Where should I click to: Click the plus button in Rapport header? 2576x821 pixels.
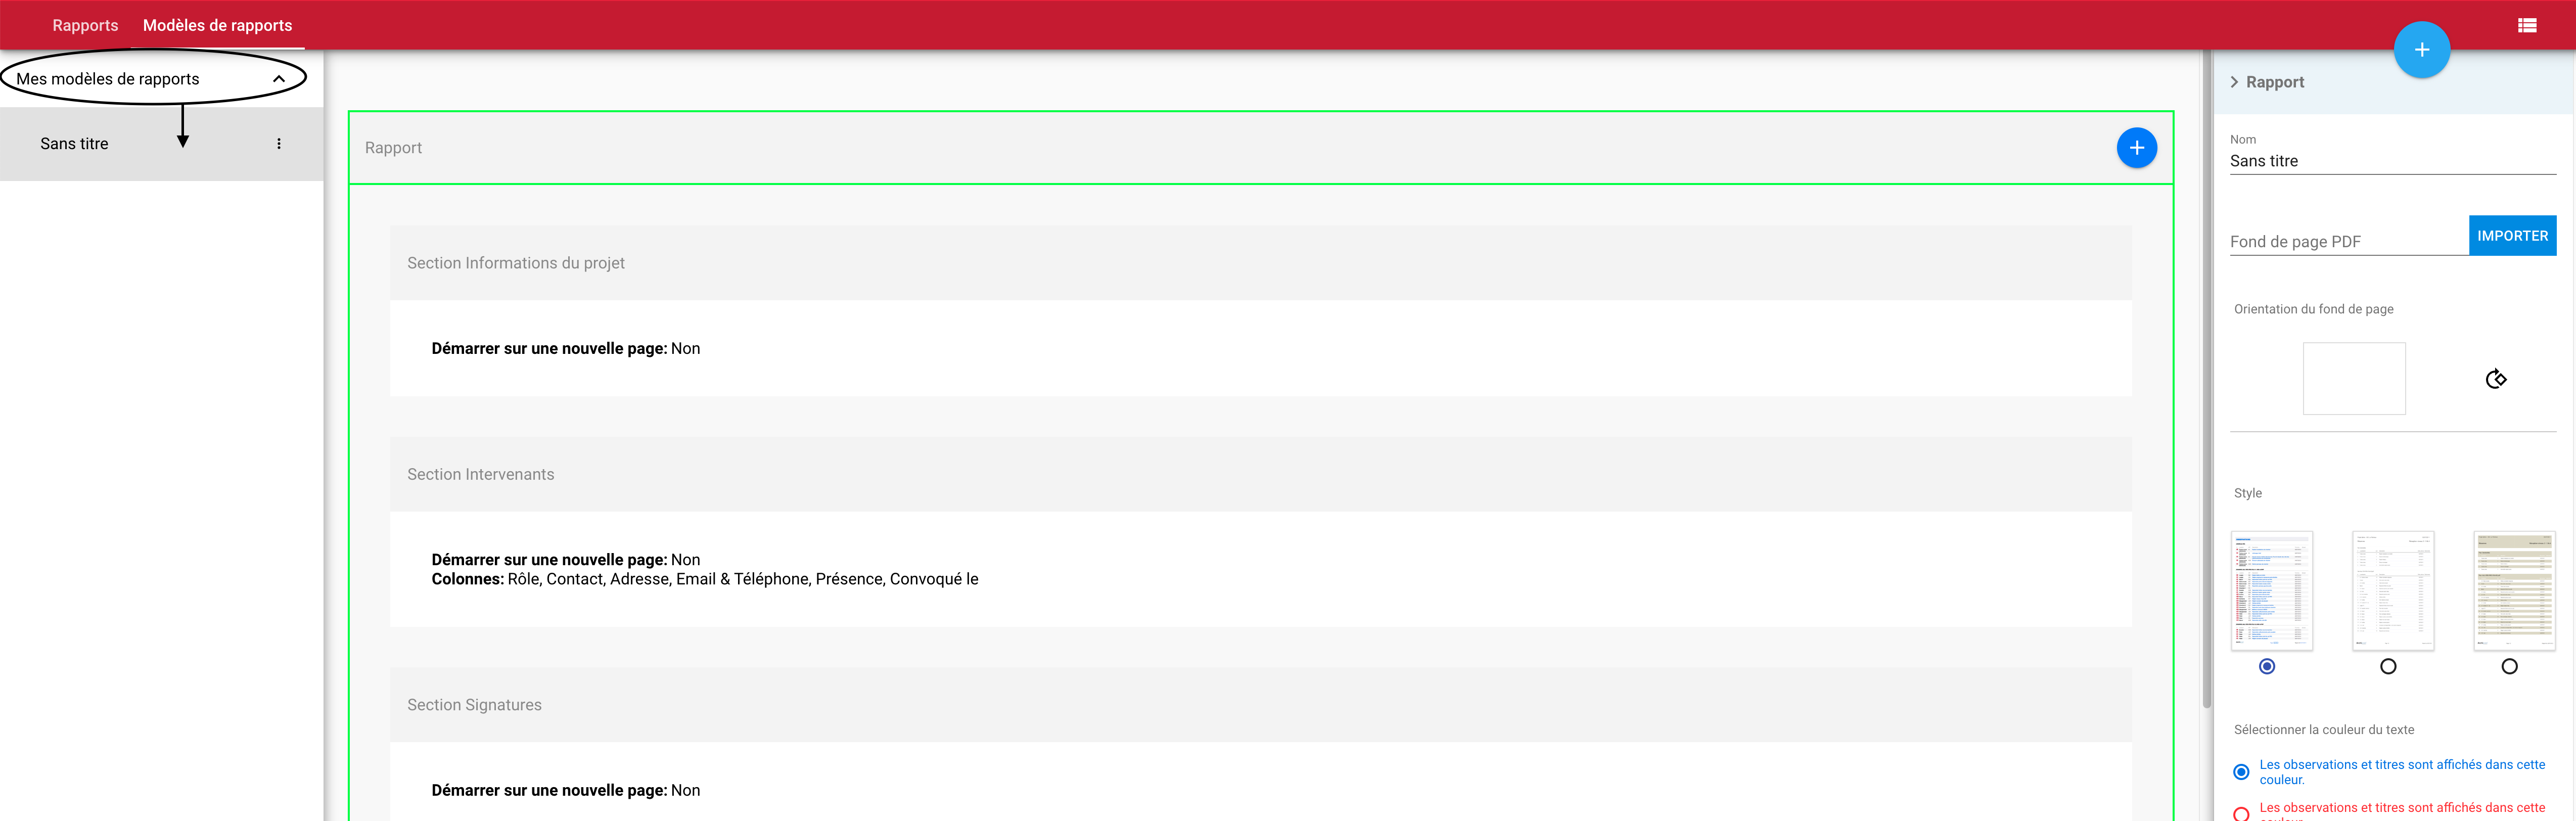pyautogui.click(x=2136, y=148)
